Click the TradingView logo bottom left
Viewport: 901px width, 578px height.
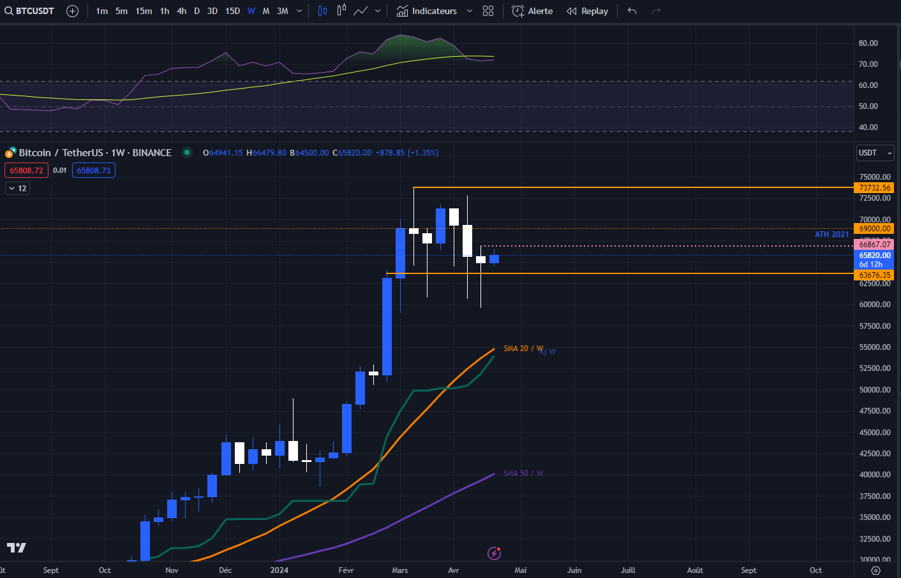tap(16, 547)
